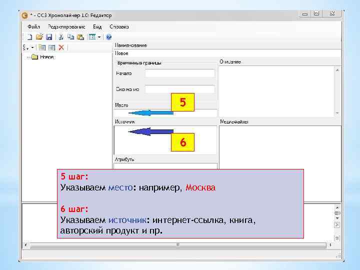Click the second tree list icon

[x=52, y=48]
